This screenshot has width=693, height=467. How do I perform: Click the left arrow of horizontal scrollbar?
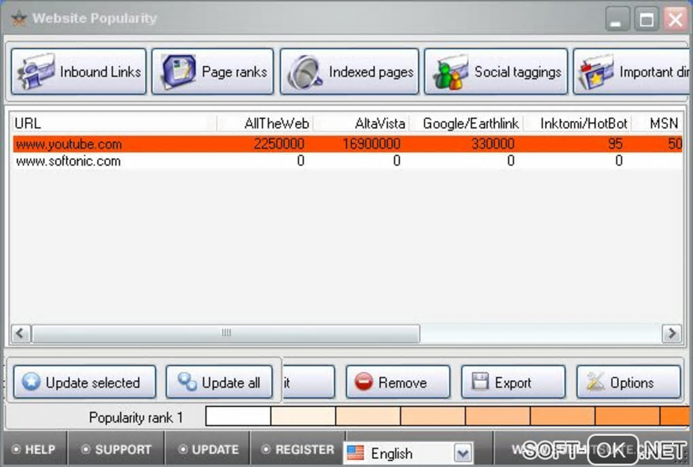[20, 333]
